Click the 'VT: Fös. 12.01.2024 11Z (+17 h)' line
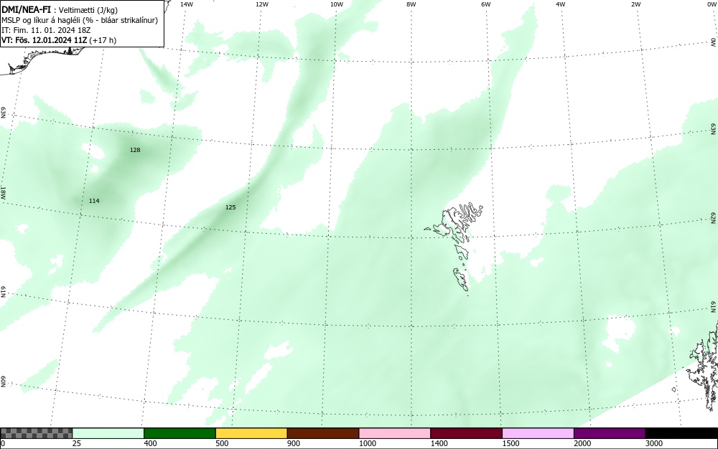Viewport: 718px width, 449px height. pos(59,40)
